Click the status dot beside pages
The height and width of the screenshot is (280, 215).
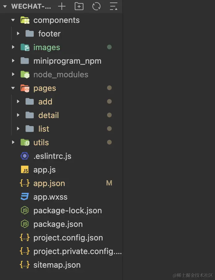(x=109, y=88)
